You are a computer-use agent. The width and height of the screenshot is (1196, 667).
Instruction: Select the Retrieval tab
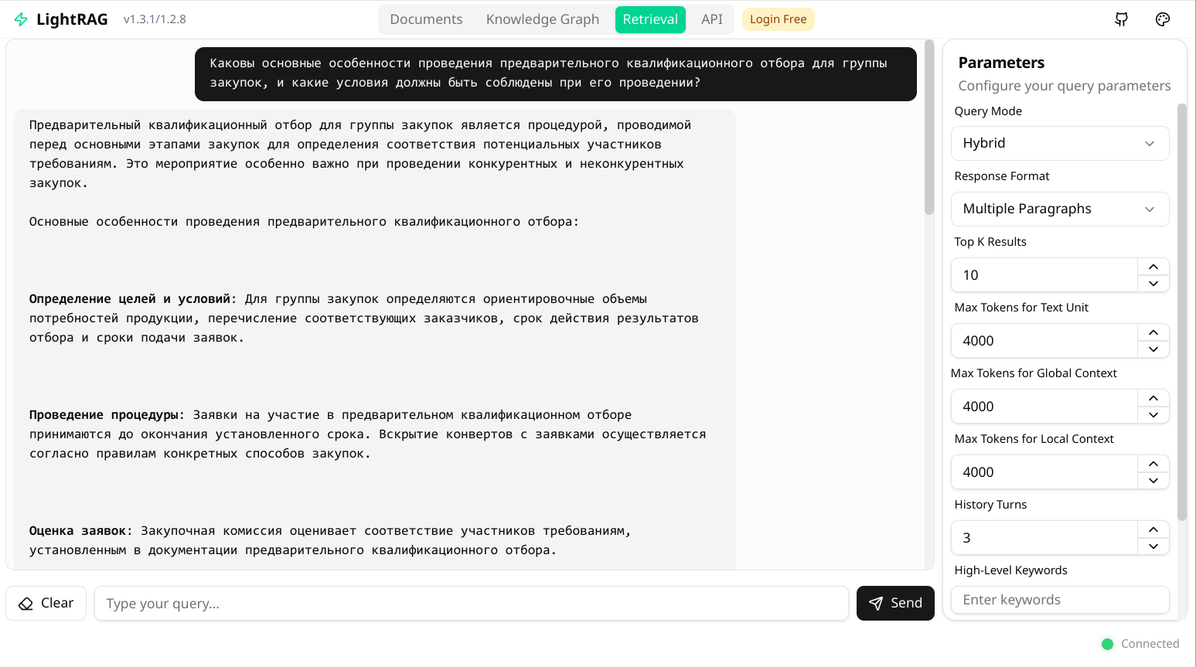650,19
